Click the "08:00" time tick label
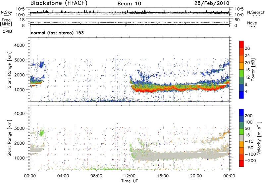This screenshot has height=183, width=265. [x=96, y=176]
